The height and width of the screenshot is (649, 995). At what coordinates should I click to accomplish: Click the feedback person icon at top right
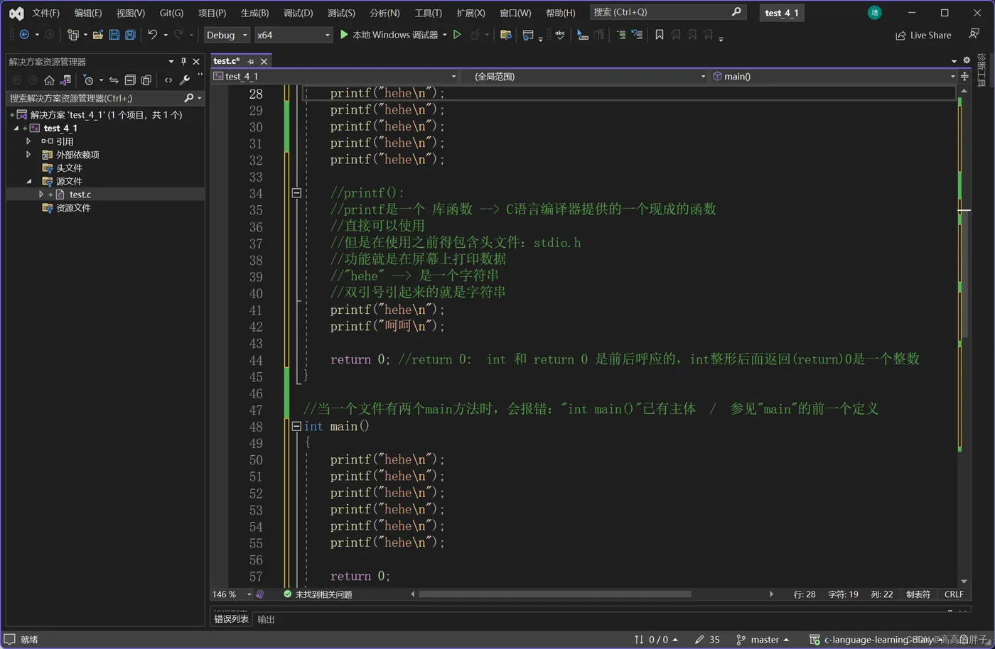tap(974, 34)
